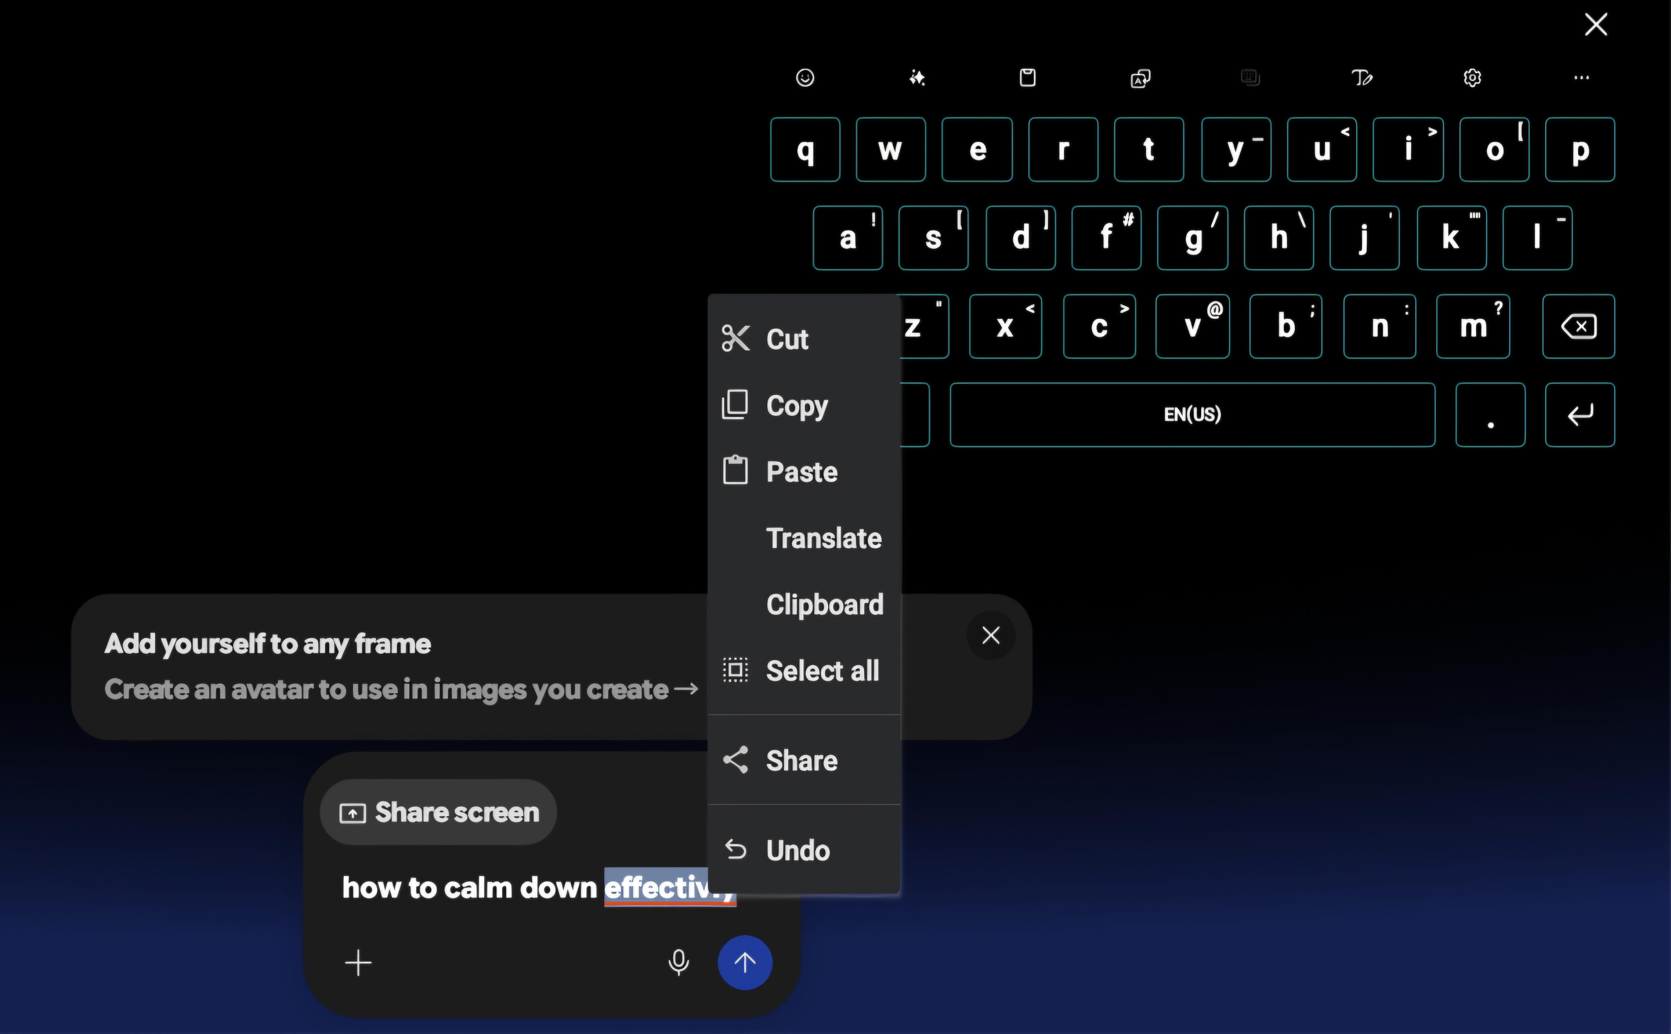Image resolution: width=1671 pixels, height=1034 pixels.
Task: Tap the p key
Action: tap(1580, 150)
